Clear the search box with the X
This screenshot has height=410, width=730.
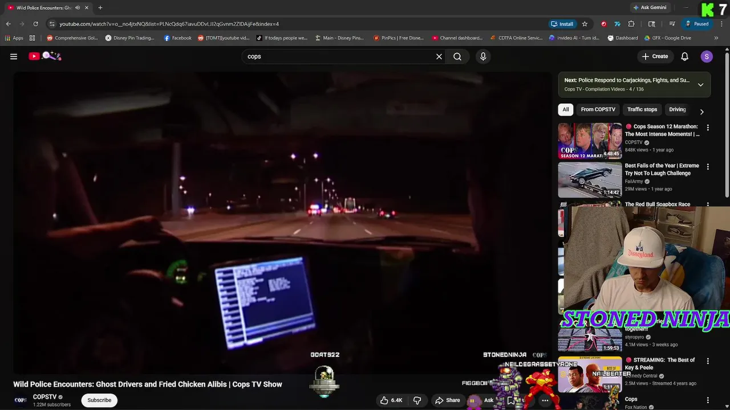point(439,56)
